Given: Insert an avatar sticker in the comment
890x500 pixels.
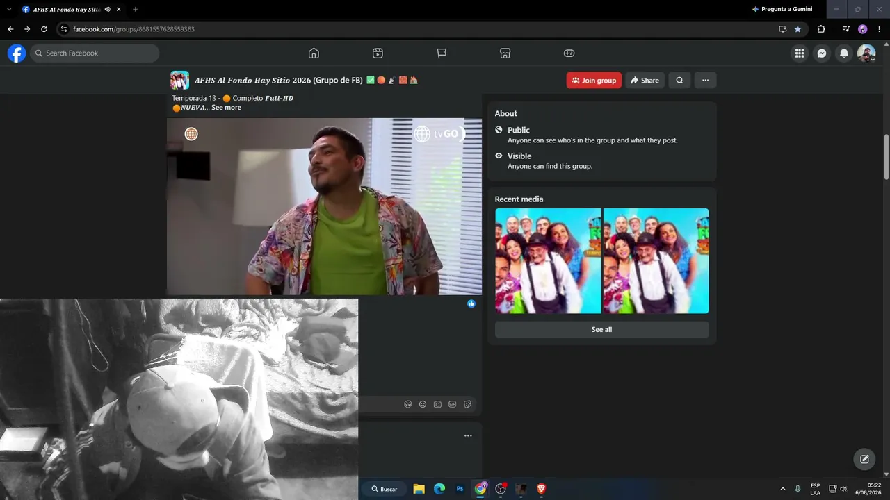Looking at the screenshot, I should pyautogui.click(x=407, y=404).
